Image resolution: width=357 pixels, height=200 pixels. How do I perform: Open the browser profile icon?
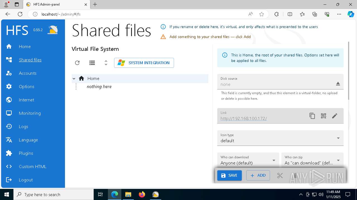click(6, 4)
